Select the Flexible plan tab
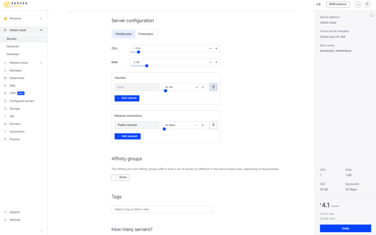This screenshot has height=235, width=376. [124, 34]
